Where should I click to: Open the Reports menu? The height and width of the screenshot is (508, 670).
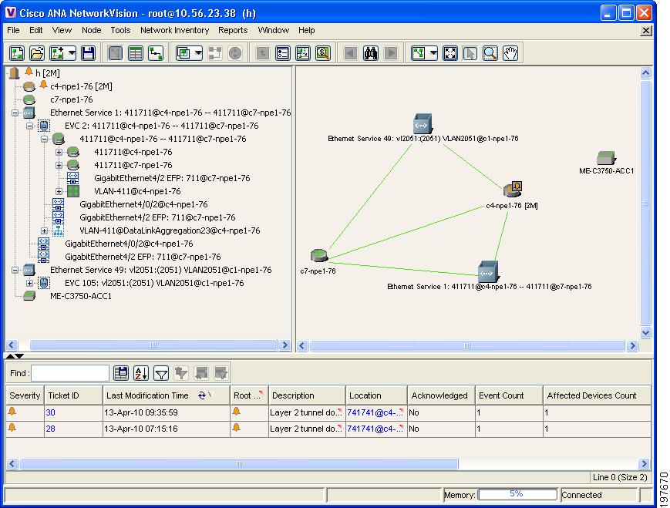click(x=233, y=30)
